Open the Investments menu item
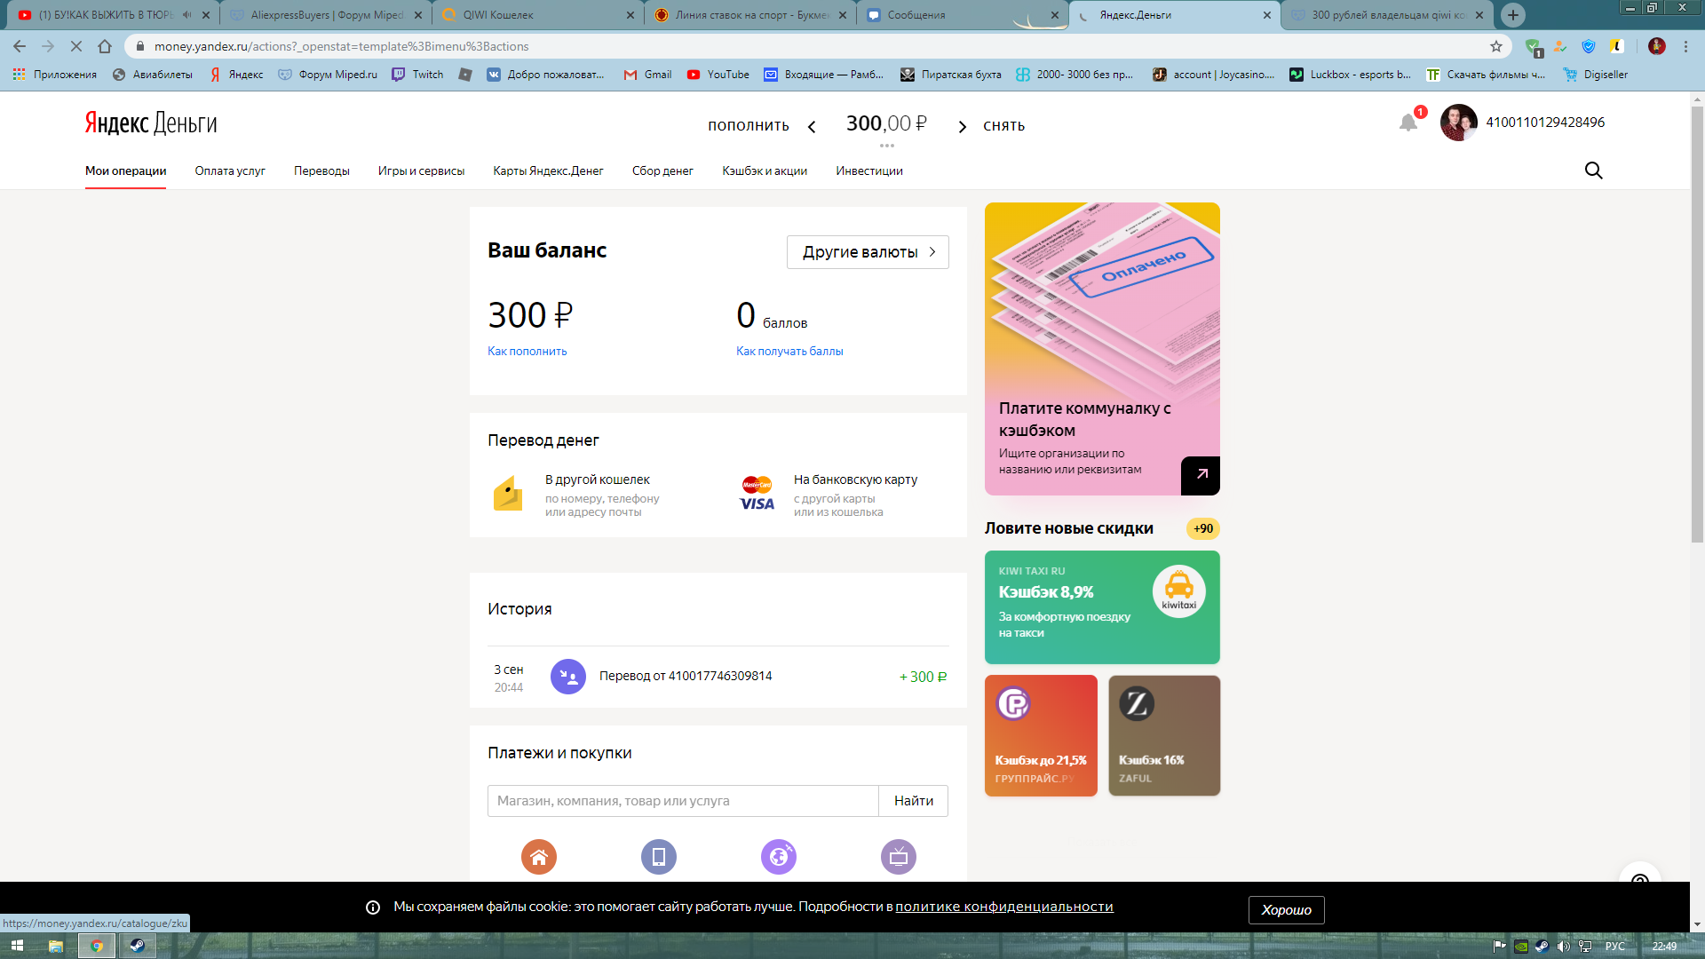1705x959 pixels. click(x=869, y=171)
